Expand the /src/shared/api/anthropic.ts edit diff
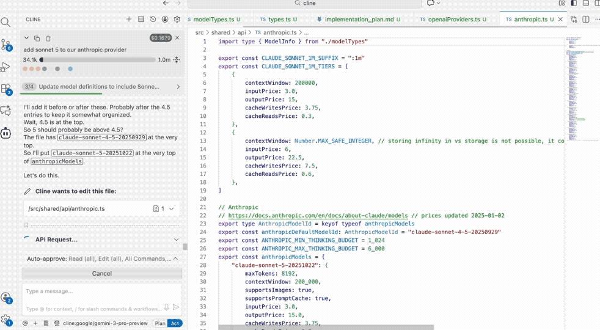 (x=172, y=208)
